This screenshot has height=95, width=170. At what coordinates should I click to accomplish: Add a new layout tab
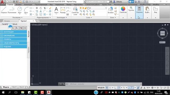(27, 87)
